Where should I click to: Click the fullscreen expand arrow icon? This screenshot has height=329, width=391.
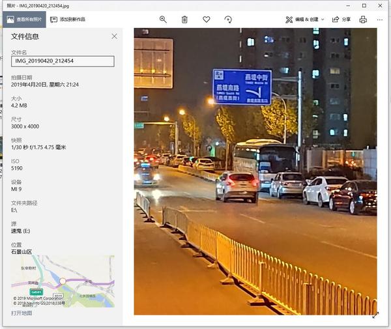[x=375, y=315]
